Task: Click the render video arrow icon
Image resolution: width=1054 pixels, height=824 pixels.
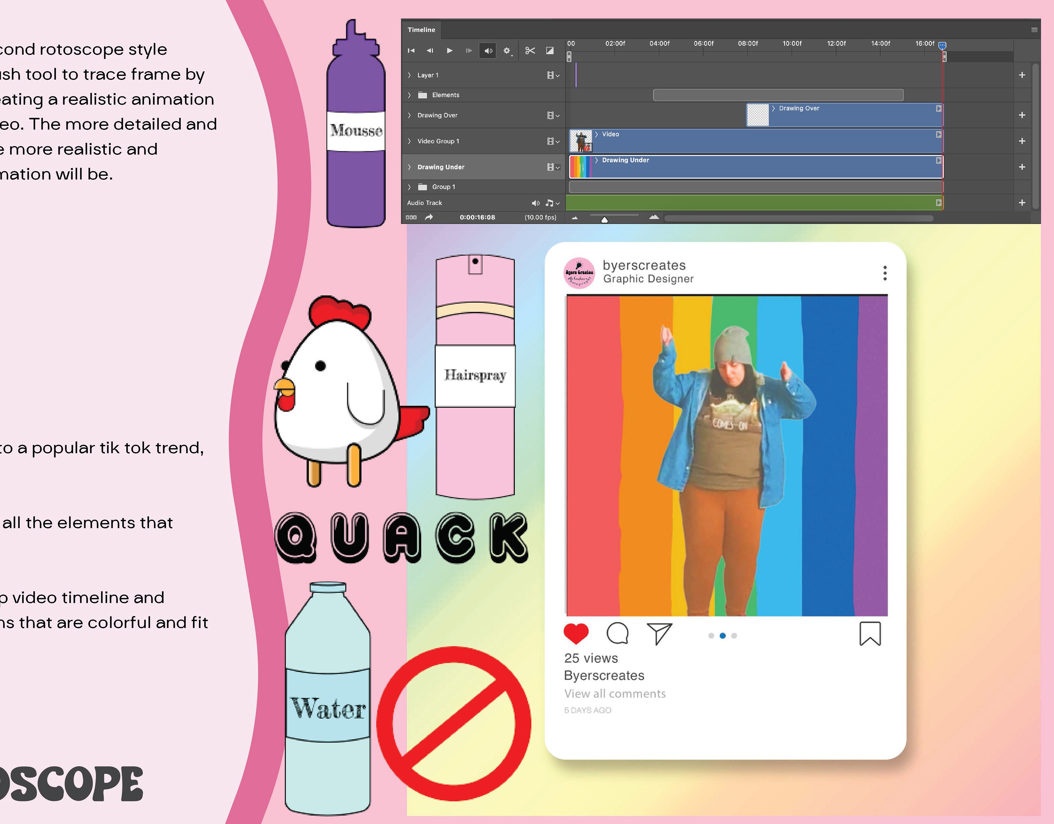Action: [428, 218]
